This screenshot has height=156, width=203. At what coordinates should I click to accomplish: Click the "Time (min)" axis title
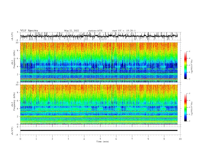(x=103, y=141)
